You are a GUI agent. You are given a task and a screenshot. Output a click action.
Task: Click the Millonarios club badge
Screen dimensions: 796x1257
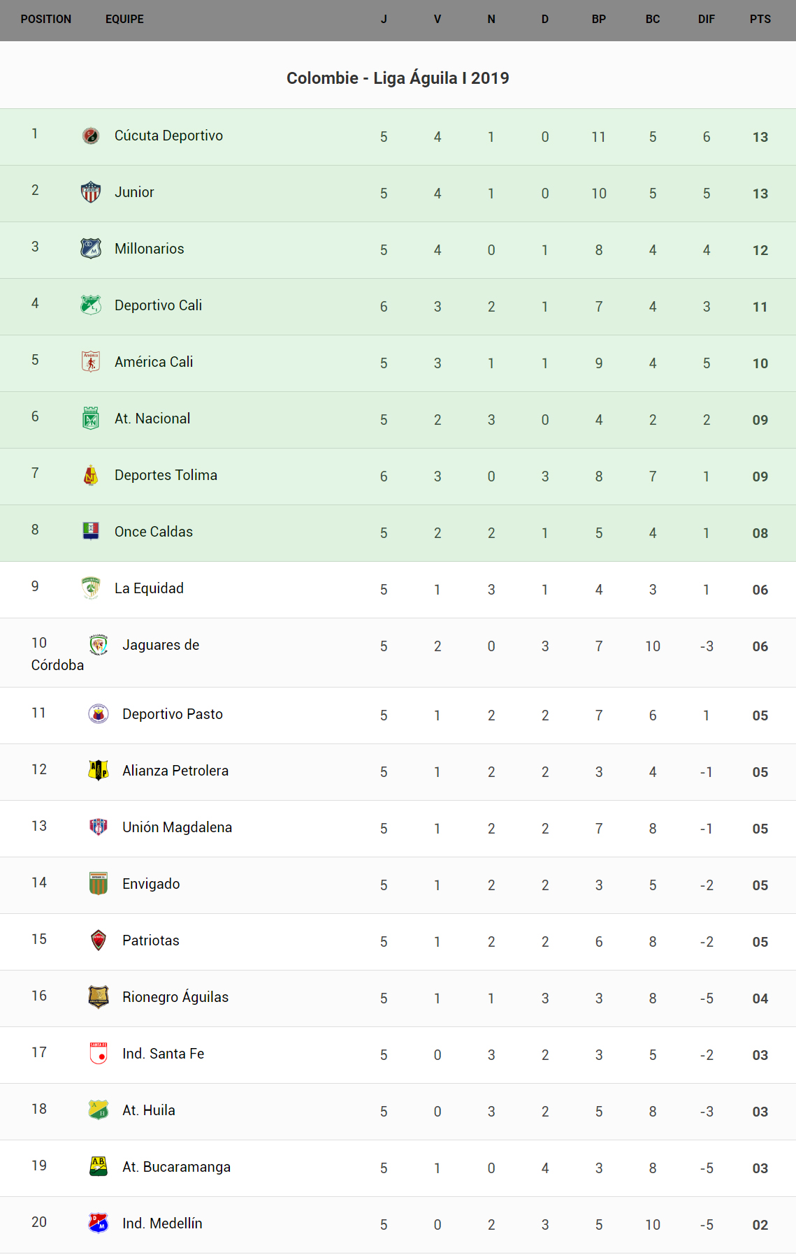(x=91, y=249)
